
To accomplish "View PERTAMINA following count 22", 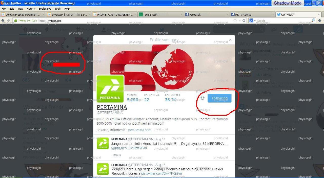I will click(x=151, y=98).
